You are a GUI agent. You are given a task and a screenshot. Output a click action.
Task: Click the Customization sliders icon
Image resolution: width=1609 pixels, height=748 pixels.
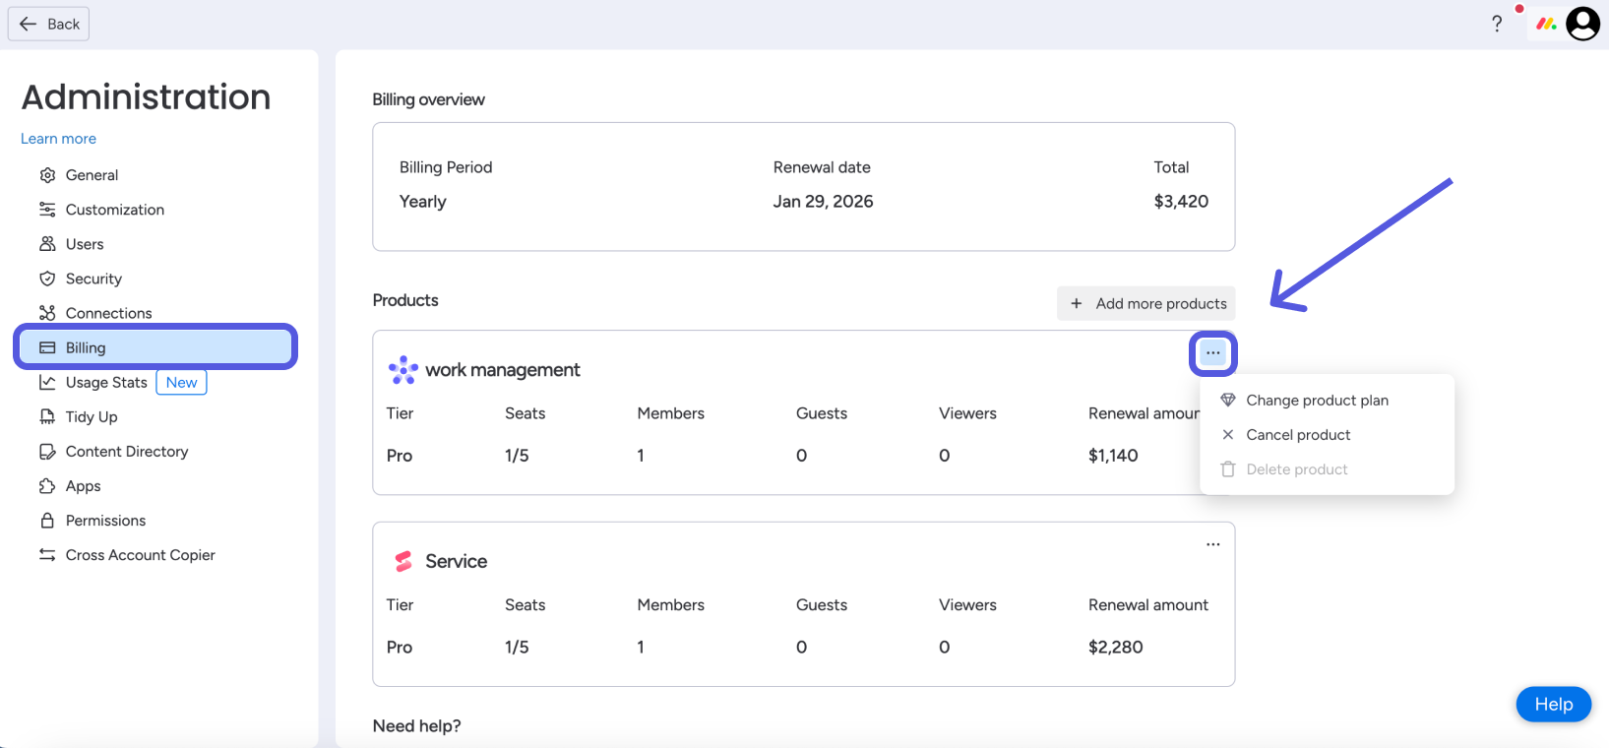click(47, 210)
